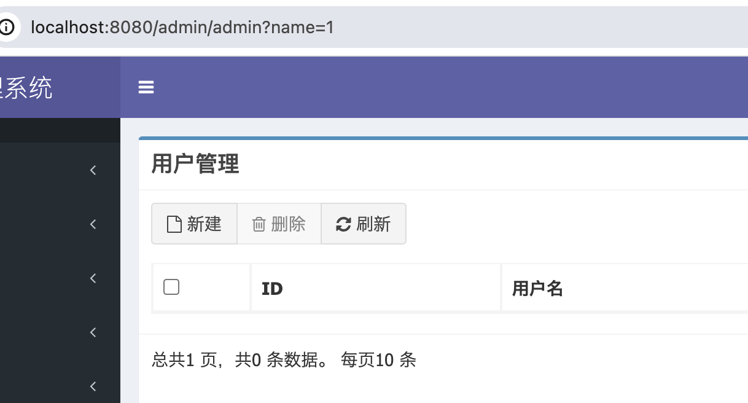Screen dimensions: 748x403
Task: Click the 用户管理 panel title
Action: pos(195,164)
